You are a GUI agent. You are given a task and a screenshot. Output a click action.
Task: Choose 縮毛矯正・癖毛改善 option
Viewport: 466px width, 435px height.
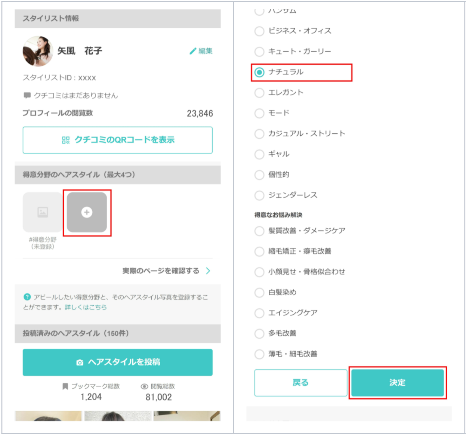pyautogui.click(x=259, y=252)
